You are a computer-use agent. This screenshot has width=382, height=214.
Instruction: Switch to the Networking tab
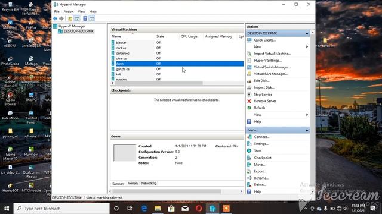click(x=149, y=184)
